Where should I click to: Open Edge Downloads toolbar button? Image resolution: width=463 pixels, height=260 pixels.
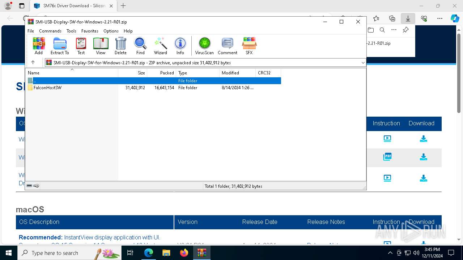click(408, 18)
